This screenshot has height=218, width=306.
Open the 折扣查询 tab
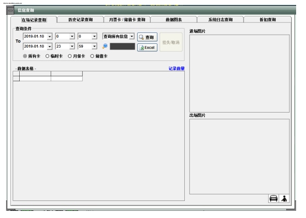[x=268, y=20]
